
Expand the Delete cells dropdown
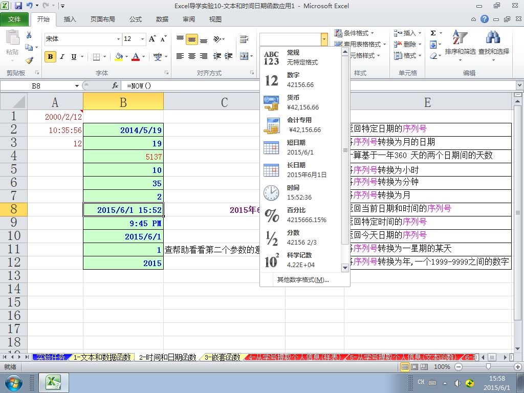tap(420, 44)
